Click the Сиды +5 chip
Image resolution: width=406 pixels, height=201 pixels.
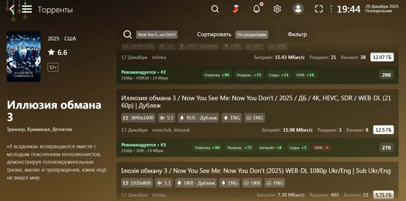[298, 148]
